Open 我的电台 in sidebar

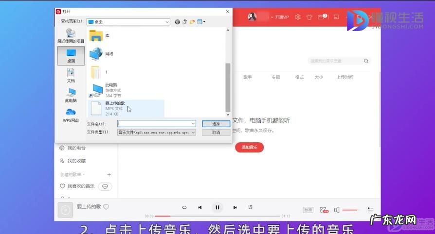pos(72,148)
